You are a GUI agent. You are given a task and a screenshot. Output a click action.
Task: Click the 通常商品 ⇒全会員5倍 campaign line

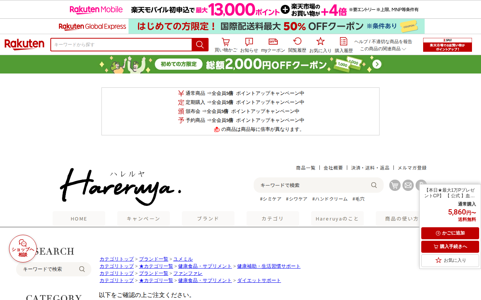[x=241, y=93]
